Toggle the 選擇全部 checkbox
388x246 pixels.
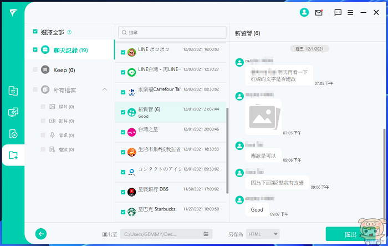35,32
